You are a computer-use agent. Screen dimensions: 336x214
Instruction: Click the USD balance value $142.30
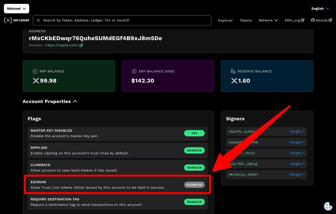pyautogui.click(x=143, y=81)
